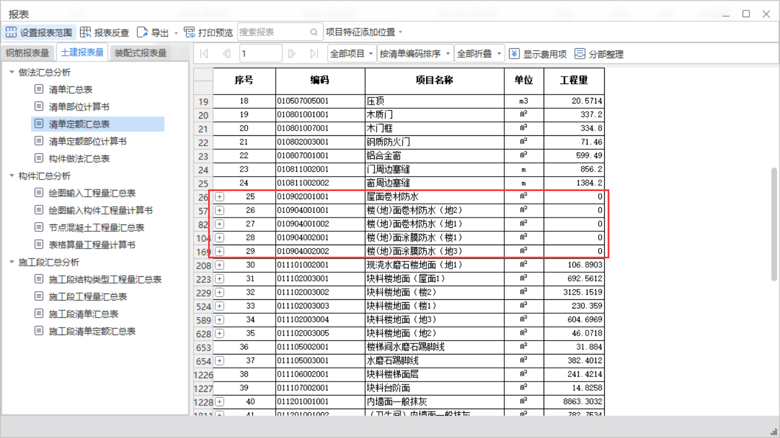
Task: Select cell 010507005001
Action: pyautogui.click(x=320, y=101)
